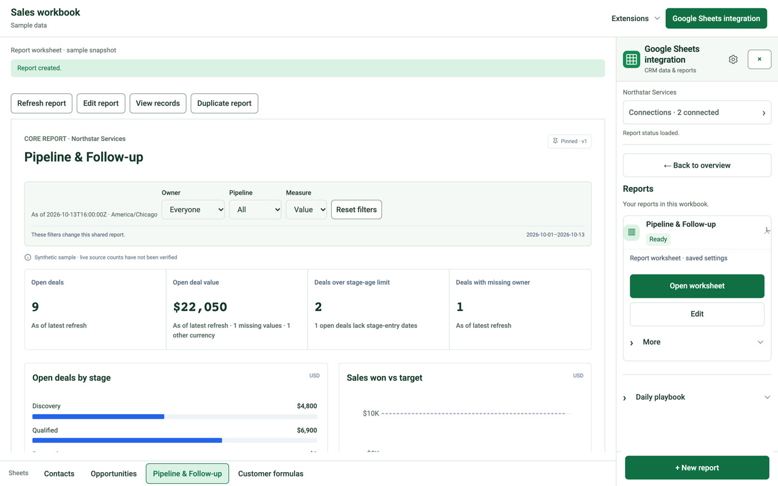778x486 pixels.
Task: Click the Pipeline & Follow-up report title in the sidebar
Action: click(x=681, y=224)
